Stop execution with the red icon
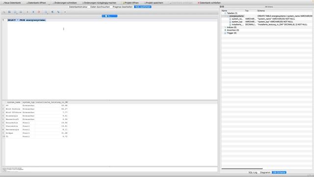Viewport: 314px width, 177px height. coord(39,12)
